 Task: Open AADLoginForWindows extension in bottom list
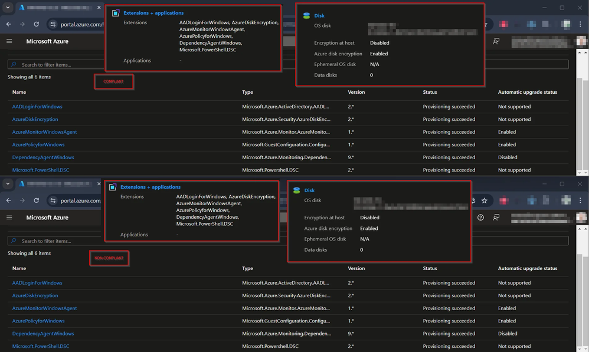(x=37, y=283)
